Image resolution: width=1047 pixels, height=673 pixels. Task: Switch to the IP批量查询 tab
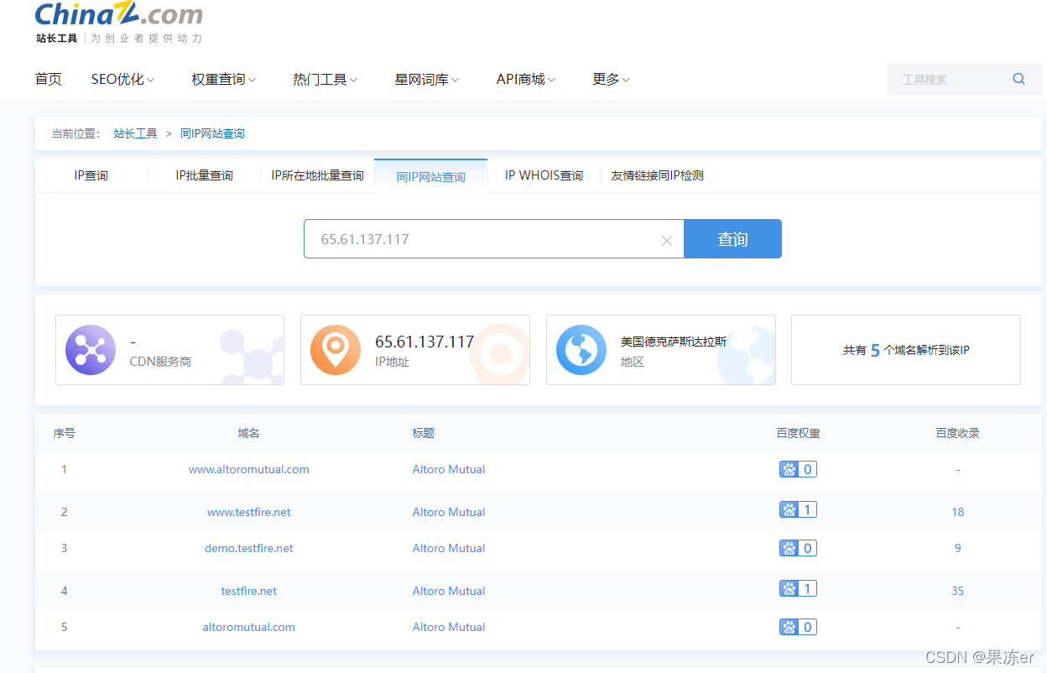204,175
